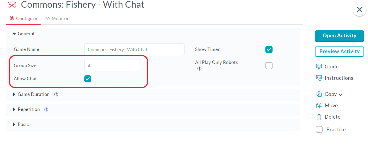Viewport: 368px width, 145px height.
Task: Click help icon next to Repetition
Action: [46, 109]
